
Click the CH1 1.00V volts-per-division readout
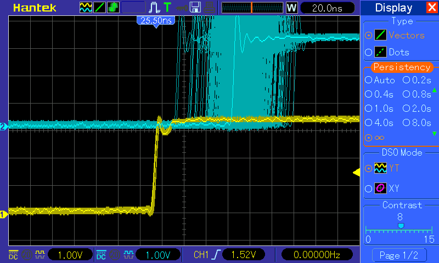tap(70, 255)
